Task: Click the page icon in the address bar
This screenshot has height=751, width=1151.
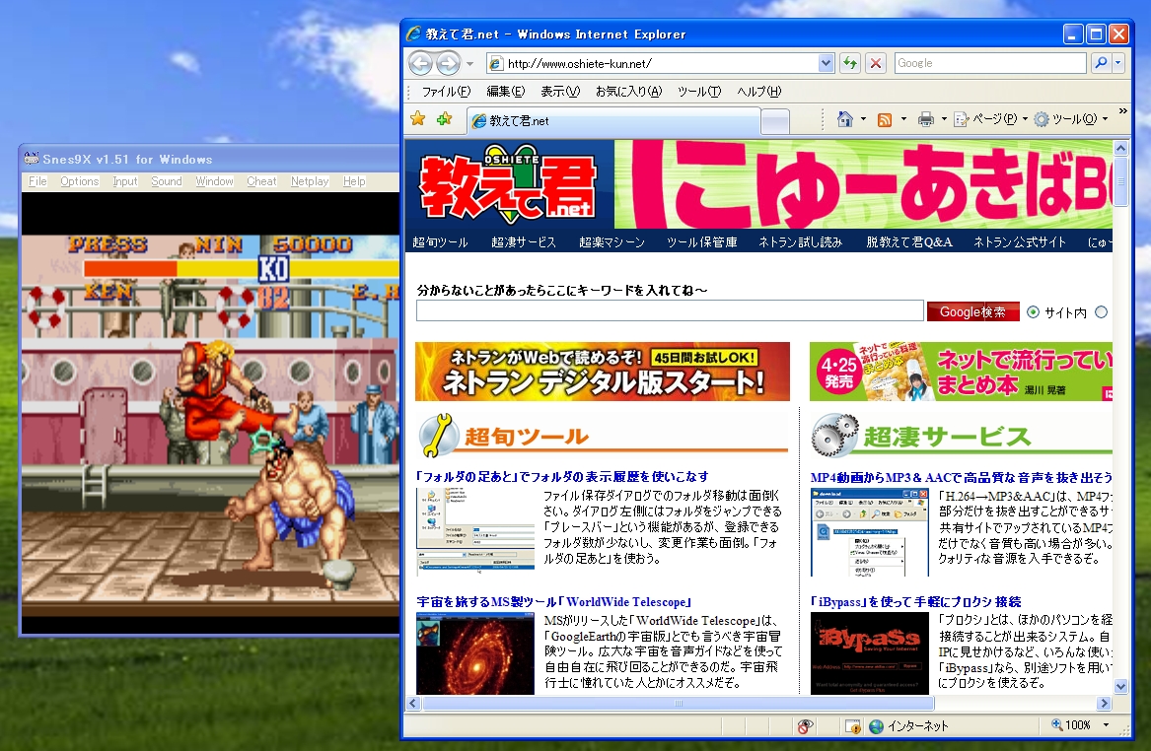Action: pos(496,64)
